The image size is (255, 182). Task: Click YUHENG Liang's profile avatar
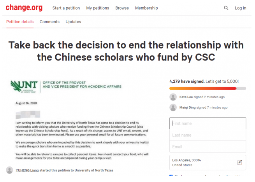(9, 170)
